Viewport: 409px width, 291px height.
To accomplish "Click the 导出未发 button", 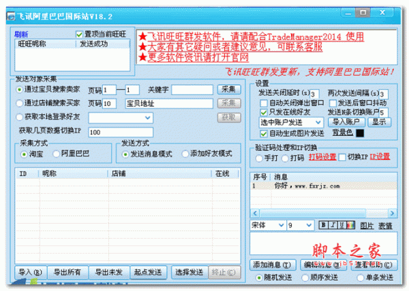I will point(109,272).
